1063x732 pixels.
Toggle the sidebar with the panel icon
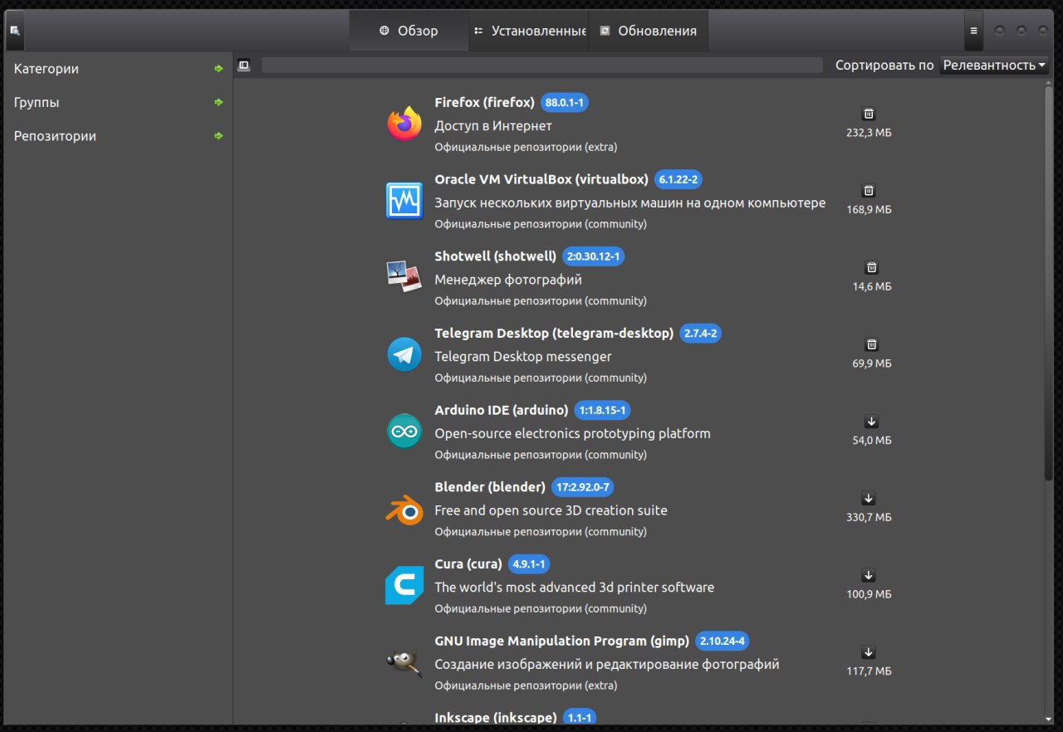point(243,65)
